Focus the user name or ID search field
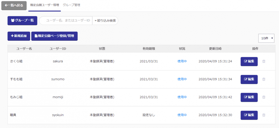 [x=67, y=20]
